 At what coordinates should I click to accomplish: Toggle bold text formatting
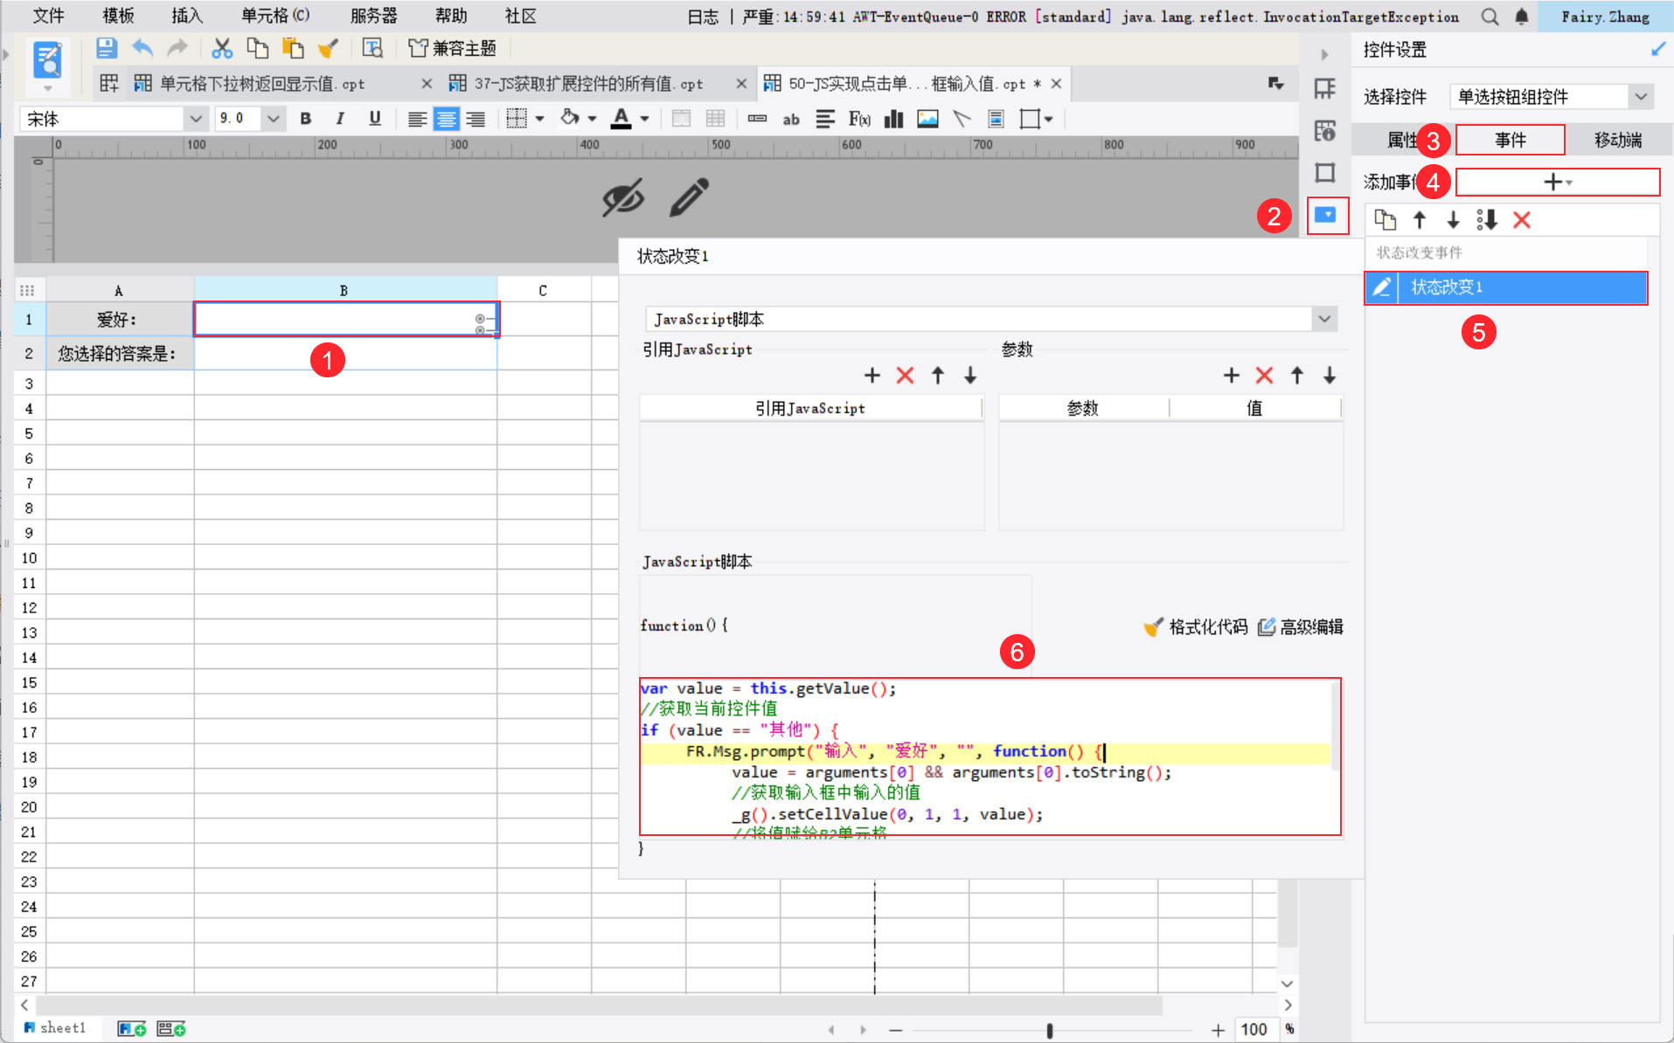[305, 119]
